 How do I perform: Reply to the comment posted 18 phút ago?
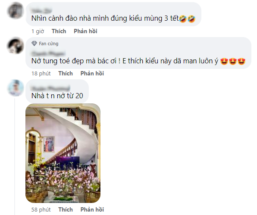[92, 73]
